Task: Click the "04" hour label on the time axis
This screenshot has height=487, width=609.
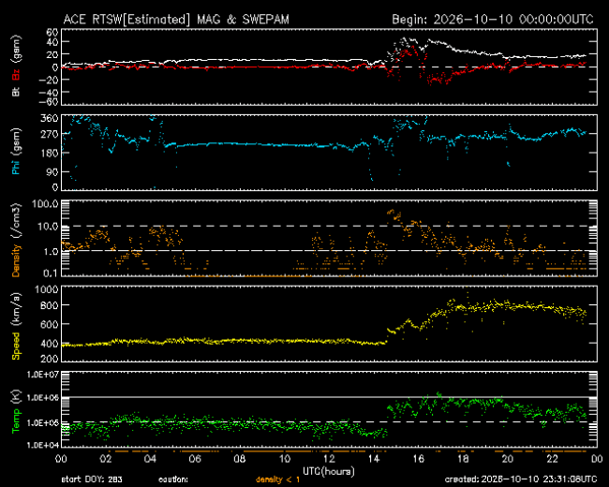Action: pos(150,459)
